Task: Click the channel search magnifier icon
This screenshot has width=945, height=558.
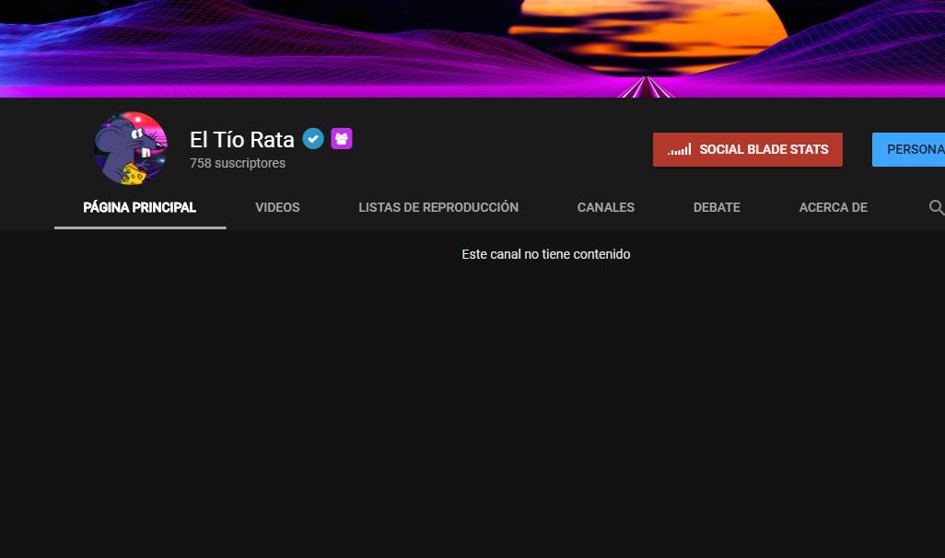Action: [936, 207]
